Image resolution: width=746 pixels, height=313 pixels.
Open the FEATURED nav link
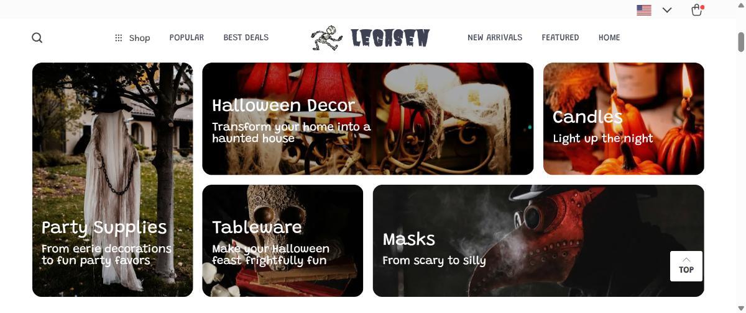coord(560,38)
